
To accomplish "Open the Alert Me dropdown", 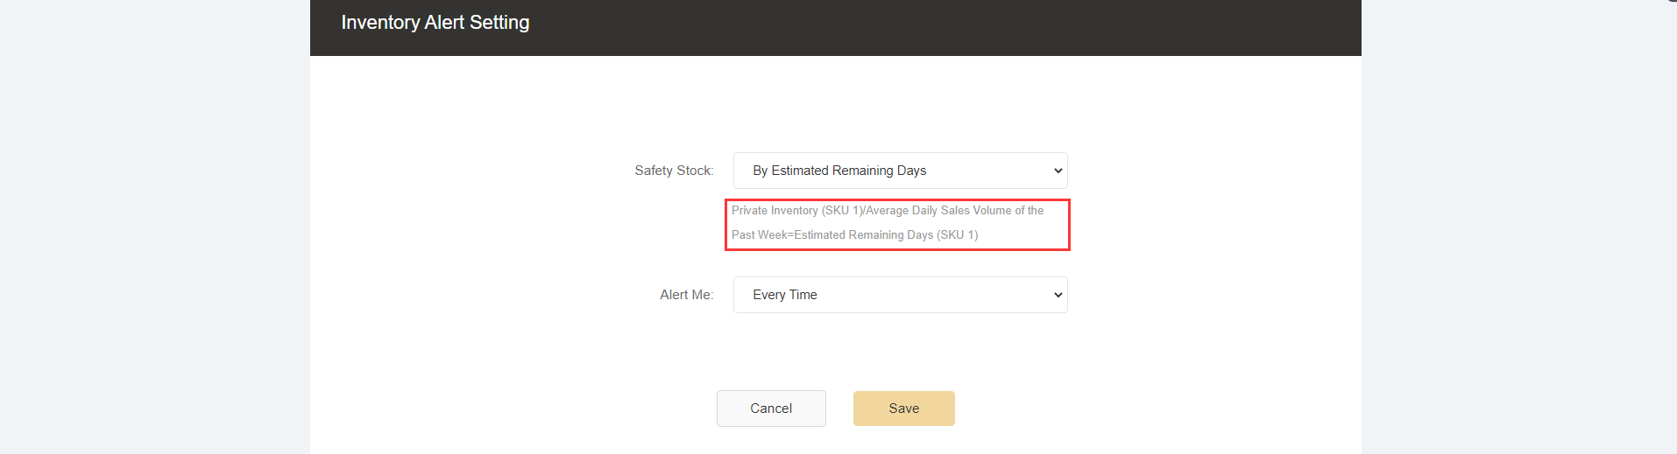I will pyautogui.click(x=900, y=295).
